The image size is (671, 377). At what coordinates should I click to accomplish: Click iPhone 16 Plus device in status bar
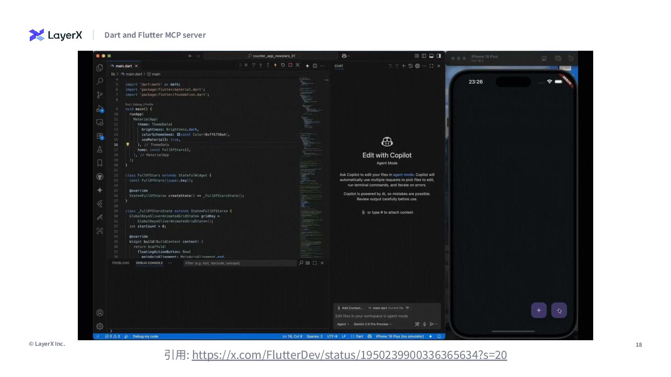[400, 336]
